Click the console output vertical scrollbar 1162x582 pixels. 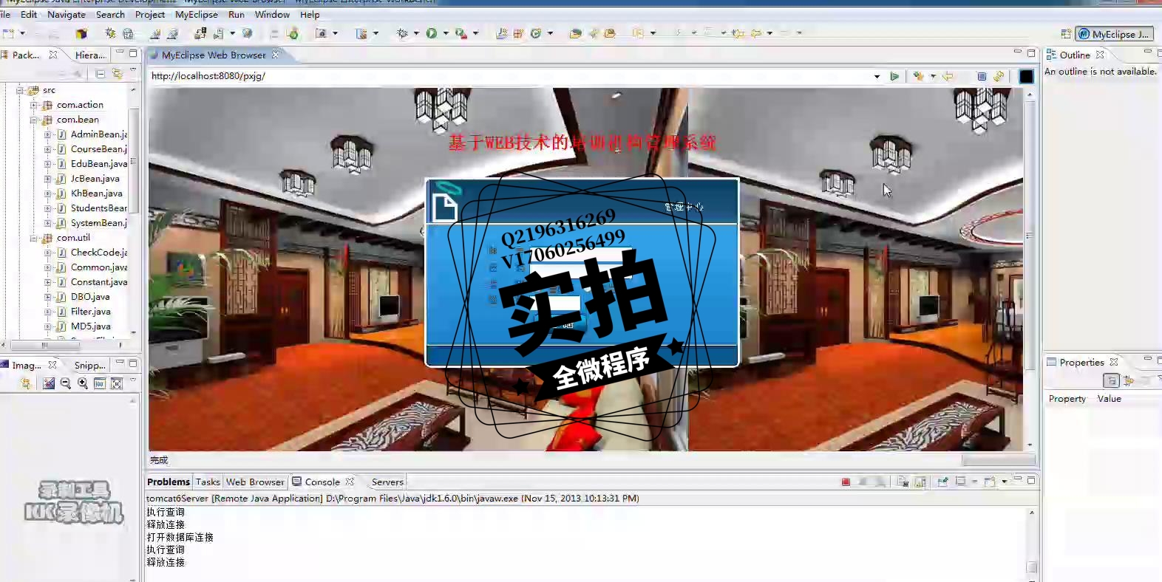(1032, 544)
